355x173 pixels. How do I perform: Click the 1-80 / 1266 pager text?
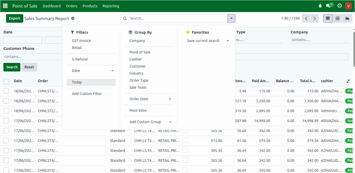(x=290, y=19)
